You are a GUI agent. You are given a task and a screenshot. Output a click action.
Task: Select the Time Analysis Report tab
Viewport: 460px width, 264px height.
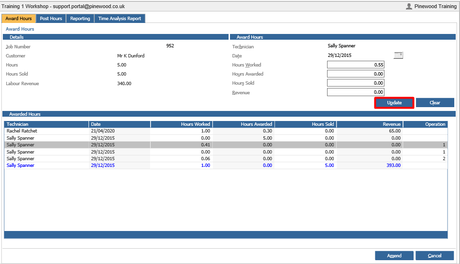point(120,19)
